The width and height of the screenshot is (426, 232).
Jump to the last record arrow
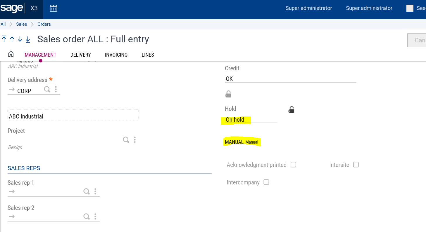coord(28,39)
